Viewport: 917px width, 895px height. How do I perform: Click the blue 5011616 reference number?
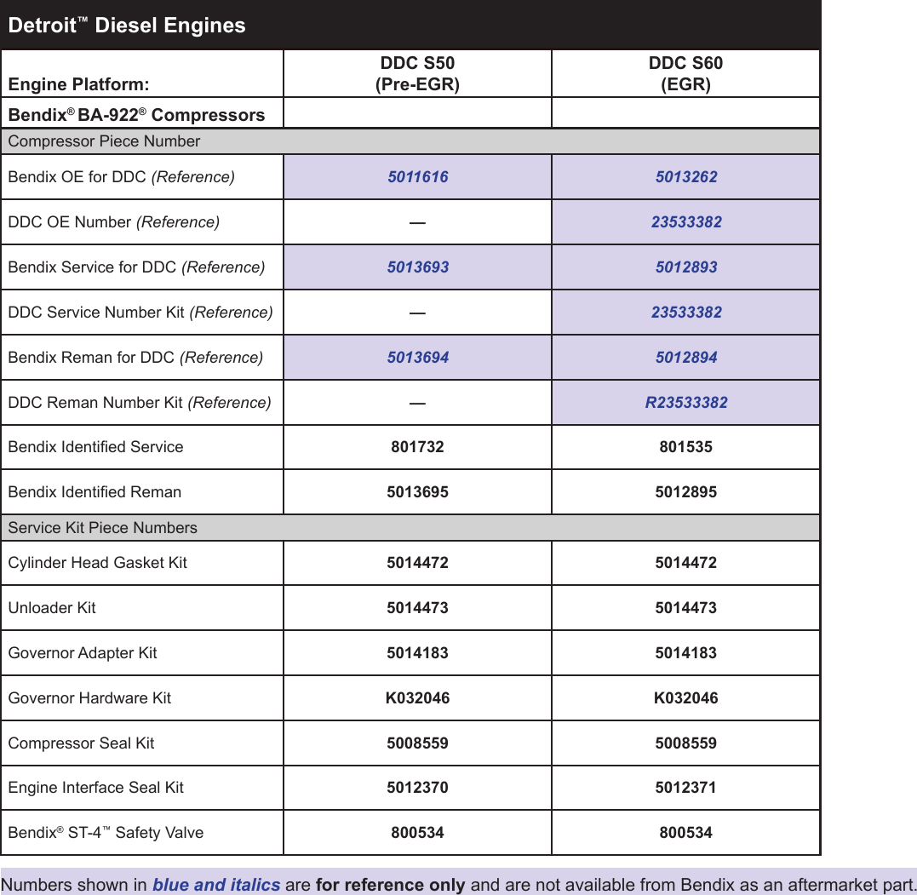click(417, 176)
